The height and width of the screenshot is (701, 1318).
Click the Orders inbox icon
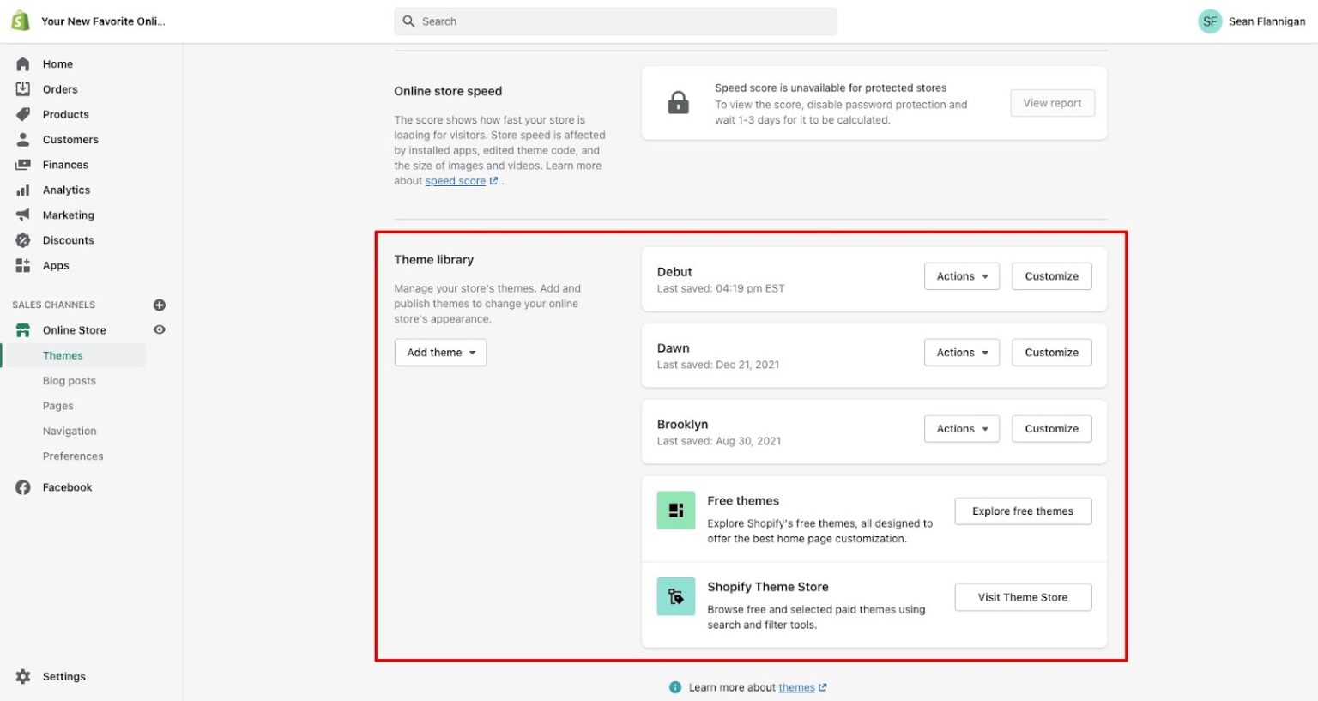tap(23, 89)
